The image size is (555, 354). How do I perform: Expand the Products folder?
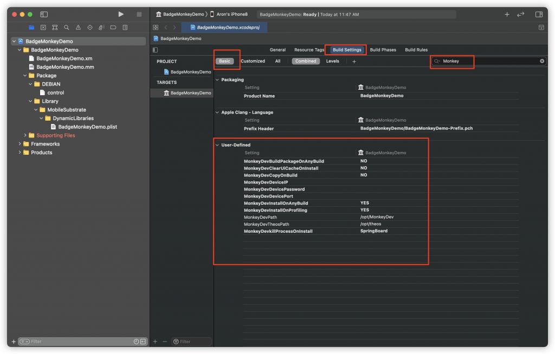pyautogui.click(x=20, y=153)
